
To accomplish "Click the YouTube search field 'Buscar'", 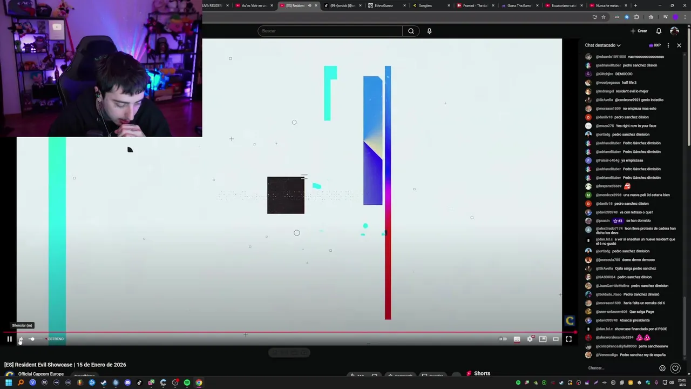I will pyautogui.click(x=330, y=31).
